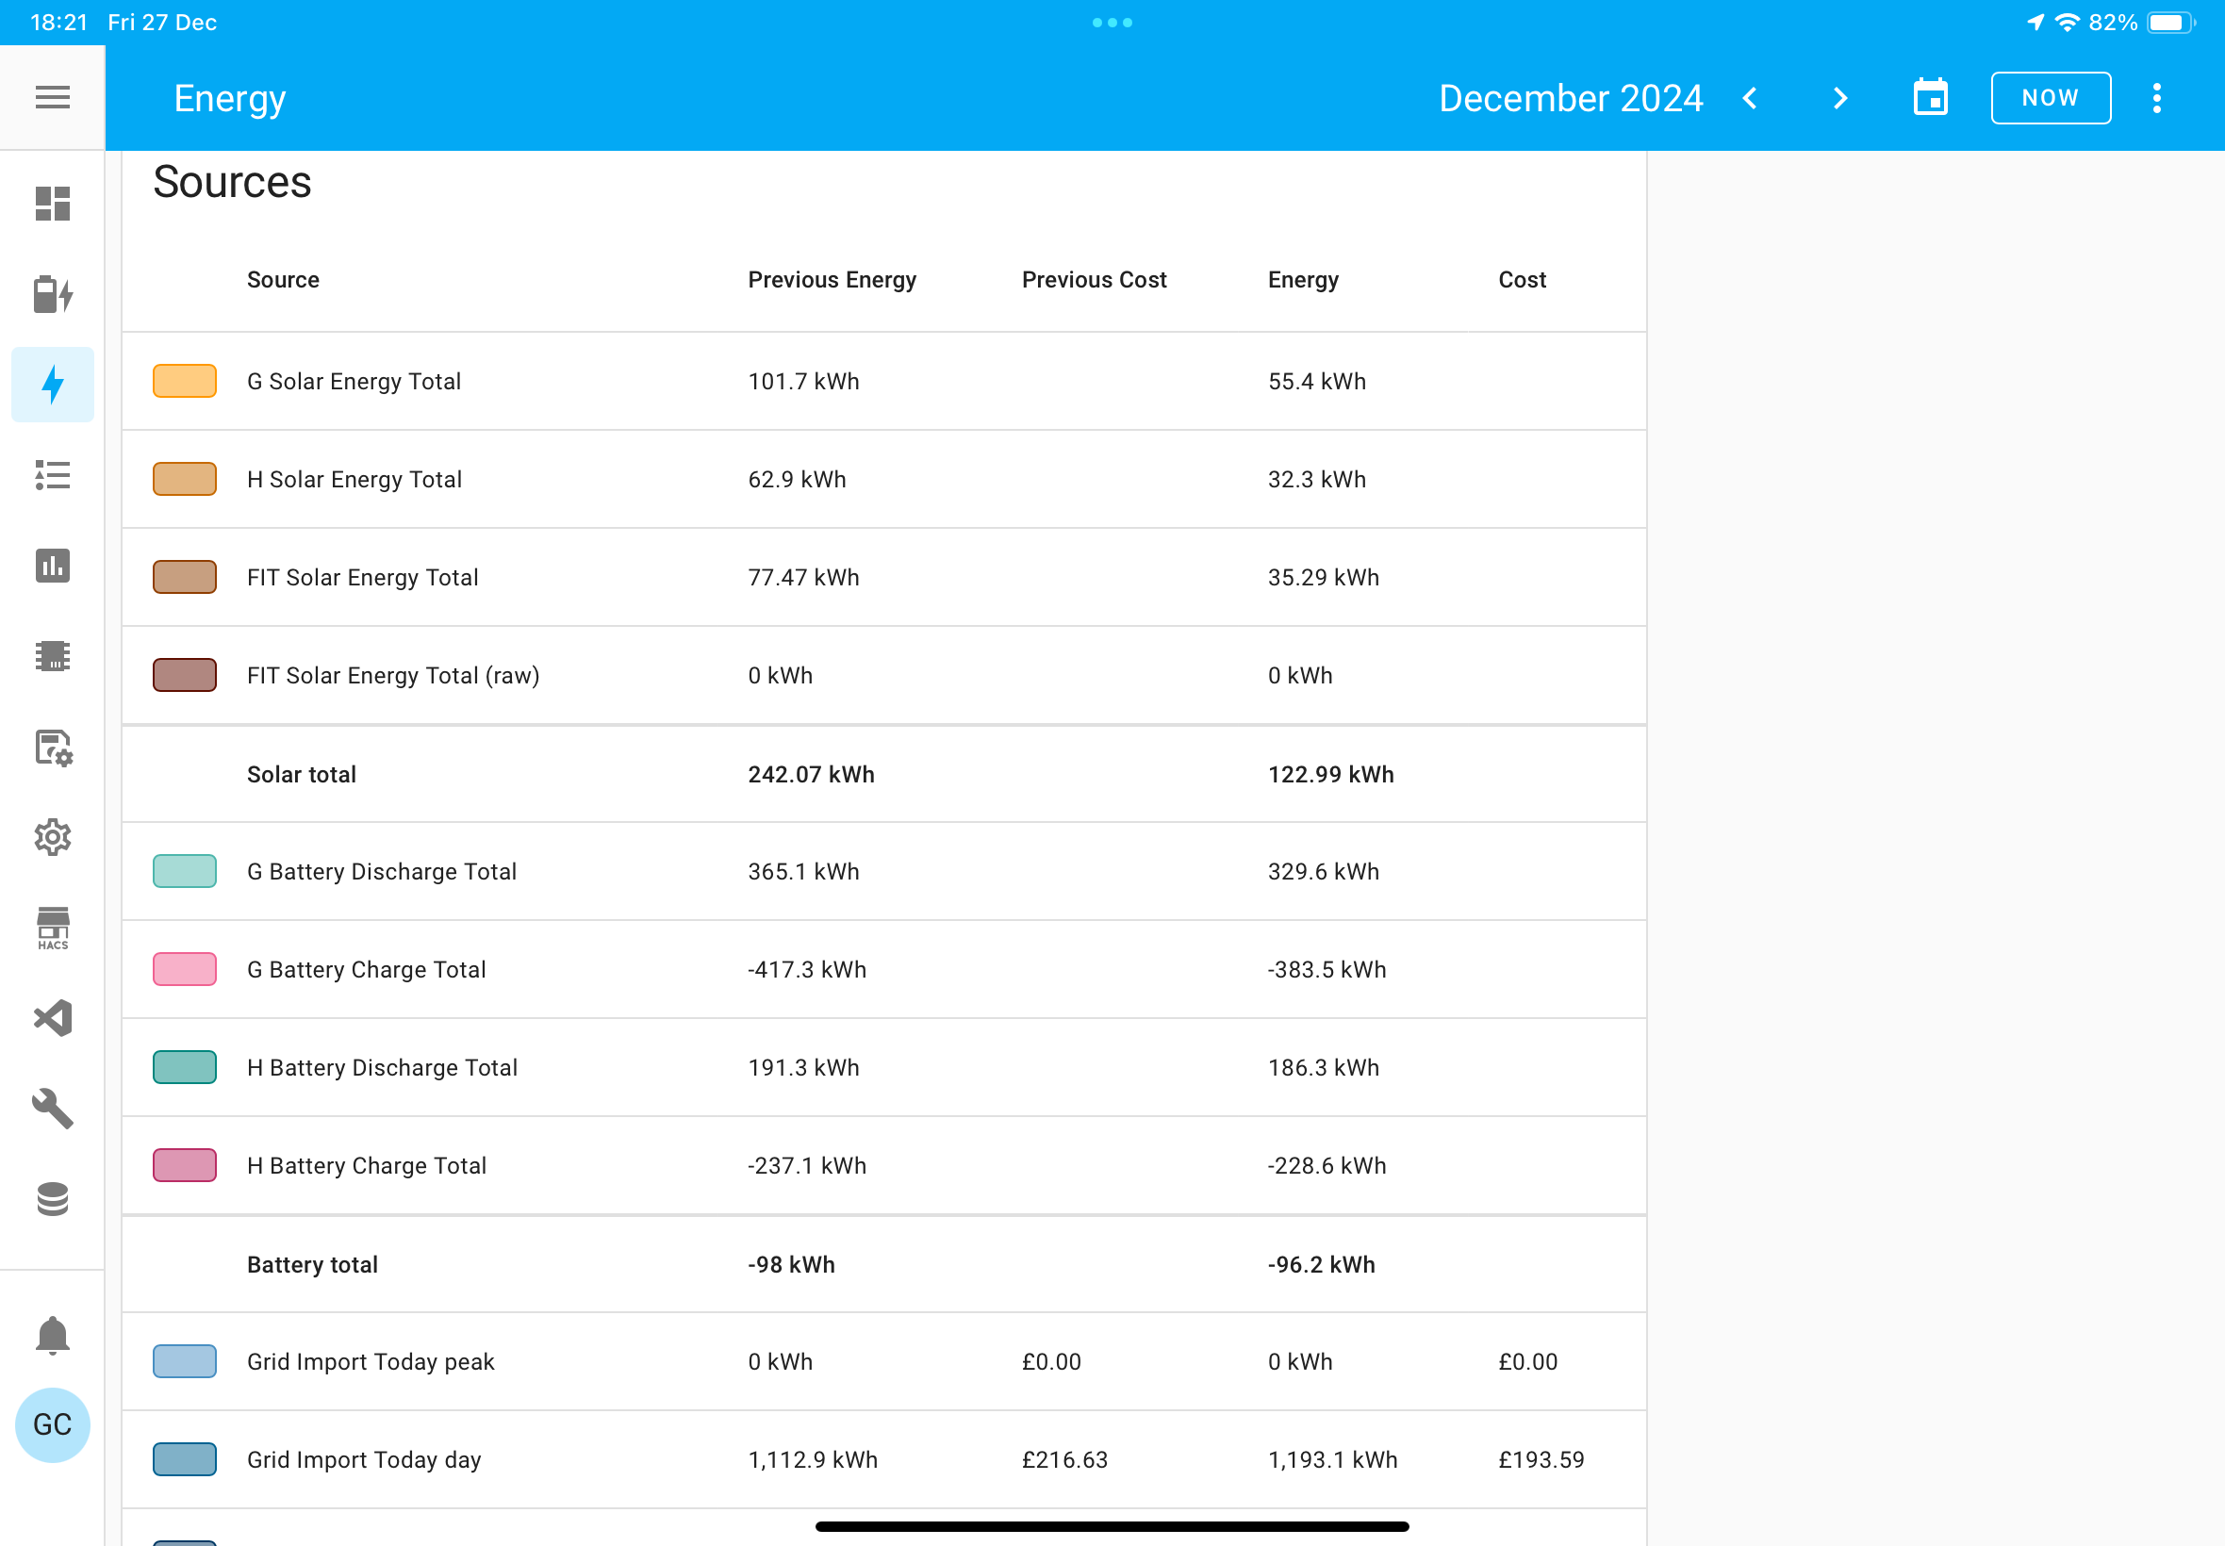Open the To-do lists sidebar icon
This screenshot has width=2225, height=1546.
click(52, 475)
